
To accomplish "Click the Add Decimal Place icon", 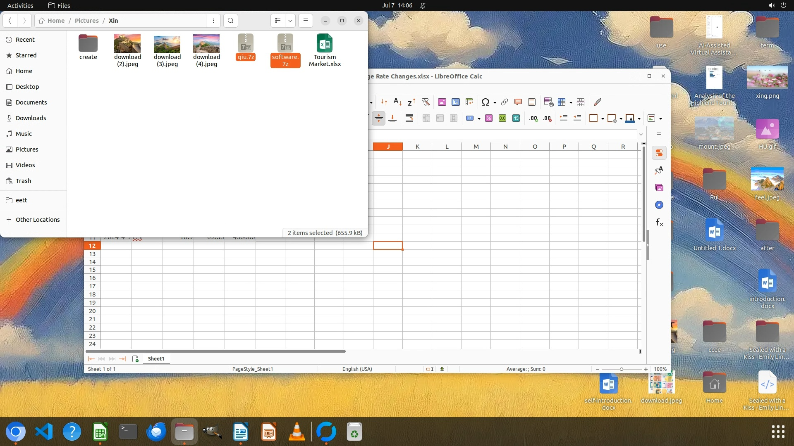I will pos(533,119).
